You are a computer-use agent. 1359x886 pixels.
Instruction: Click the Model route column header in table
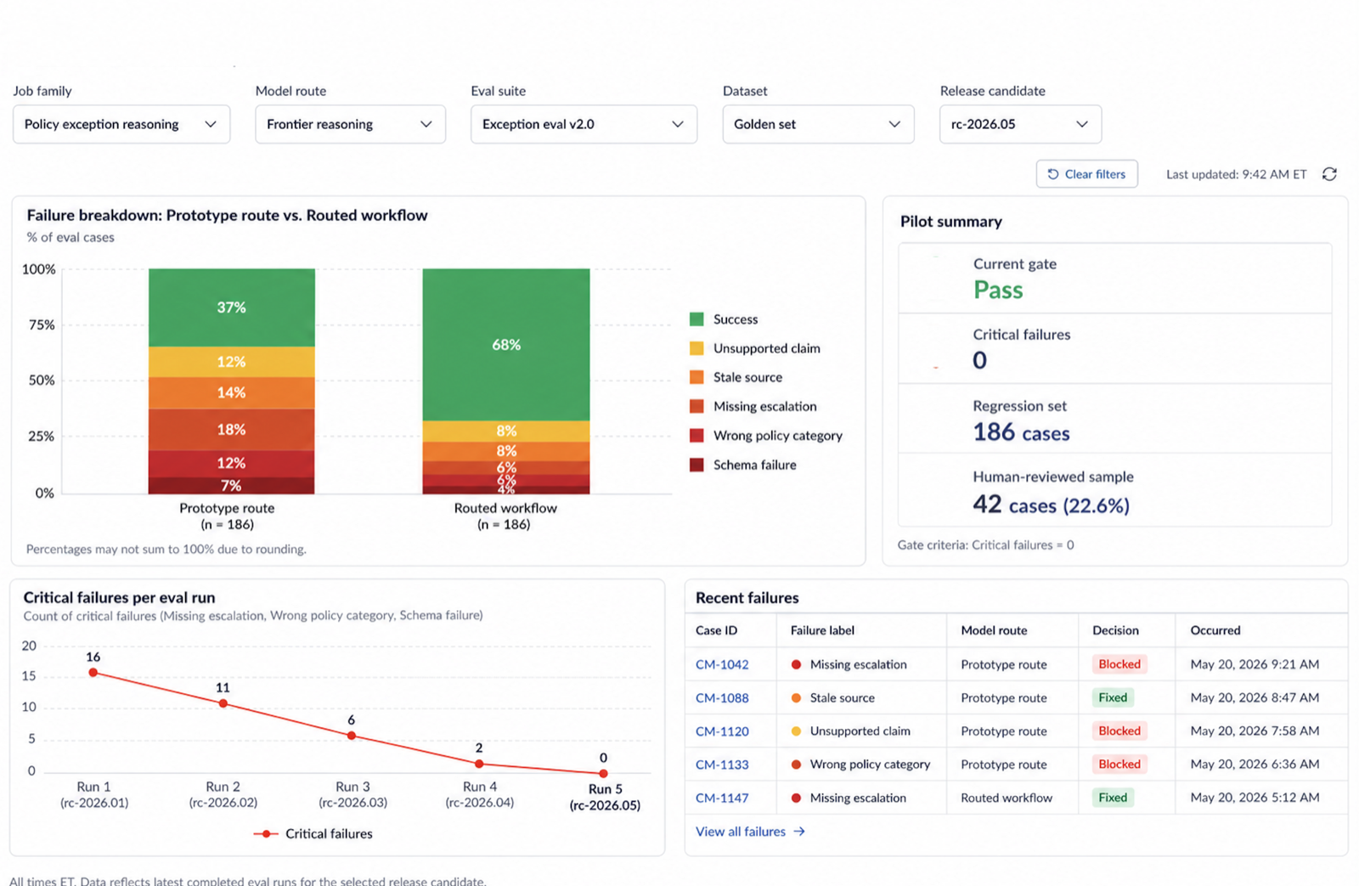(994, 630)
